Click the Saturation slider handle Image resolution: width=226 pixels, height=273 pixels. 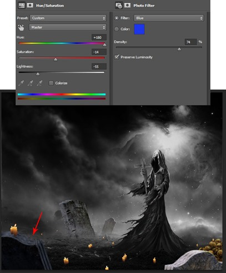click(56, 59)
